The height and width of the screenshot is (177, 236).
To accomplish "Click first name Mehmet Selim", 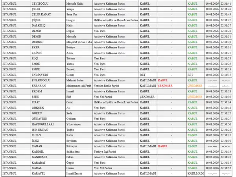I will pyautogui.click(x=75, y=80).
